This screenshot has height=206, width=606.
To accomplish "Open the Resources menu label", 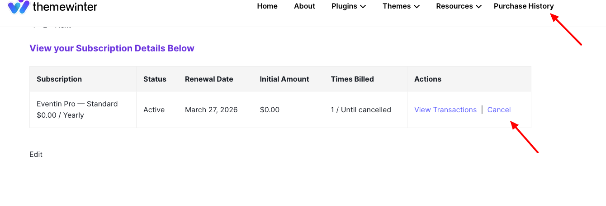I will (454, 6).
